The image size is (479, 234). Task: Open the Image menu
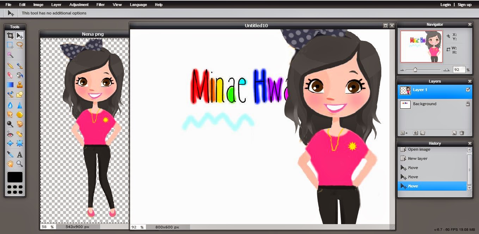tap(38, 5)
